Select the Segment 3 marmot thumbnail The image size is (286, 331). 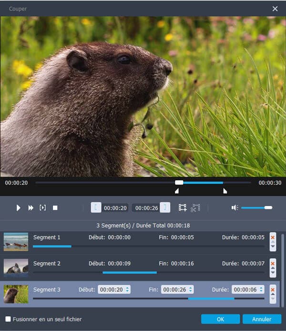pyautogui.click(x=16, y=294)
